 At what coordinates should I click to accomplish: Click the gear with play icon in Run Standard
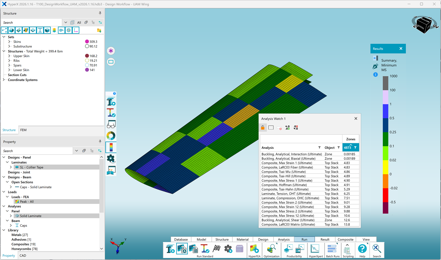(x=228, y=249)
